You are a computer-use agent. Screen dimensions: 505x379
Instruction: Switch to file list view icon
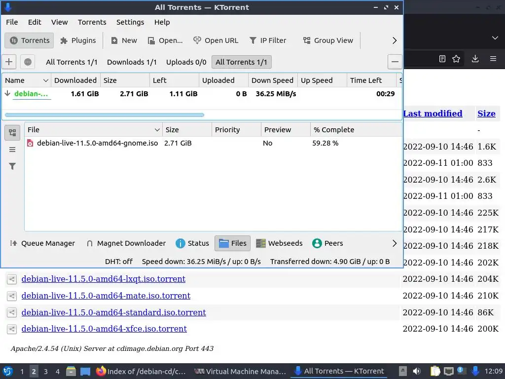click(12, 150)
